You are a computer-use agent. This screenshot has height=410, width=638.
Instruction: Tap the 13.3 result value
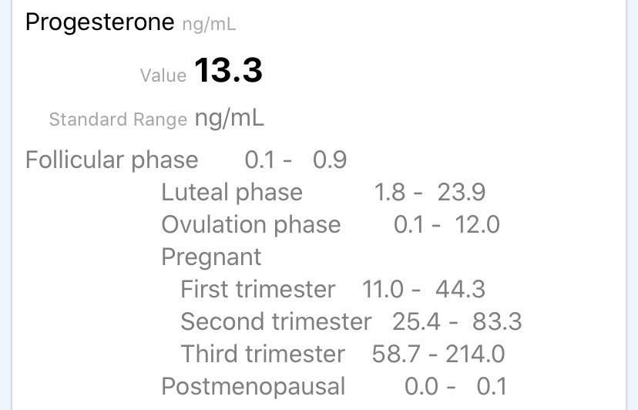click(x=228, y=71)
